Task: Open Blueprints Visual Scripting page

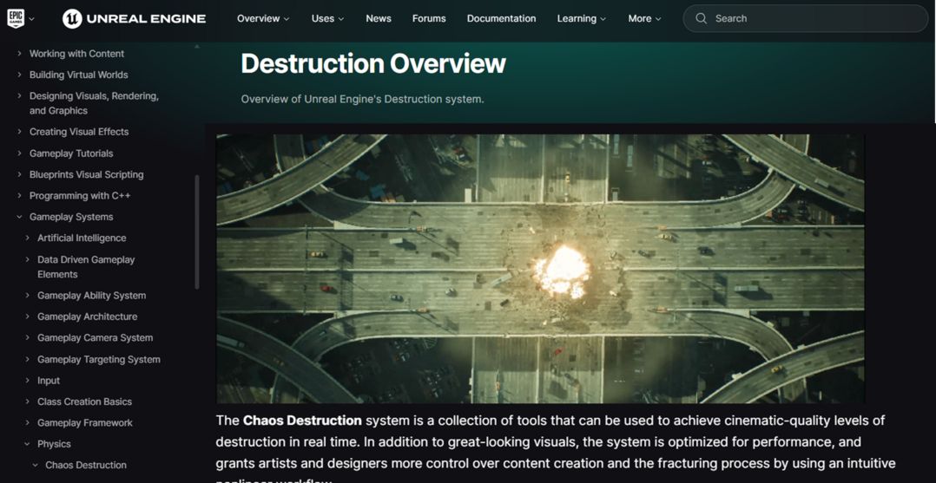Action: [87, 174]
